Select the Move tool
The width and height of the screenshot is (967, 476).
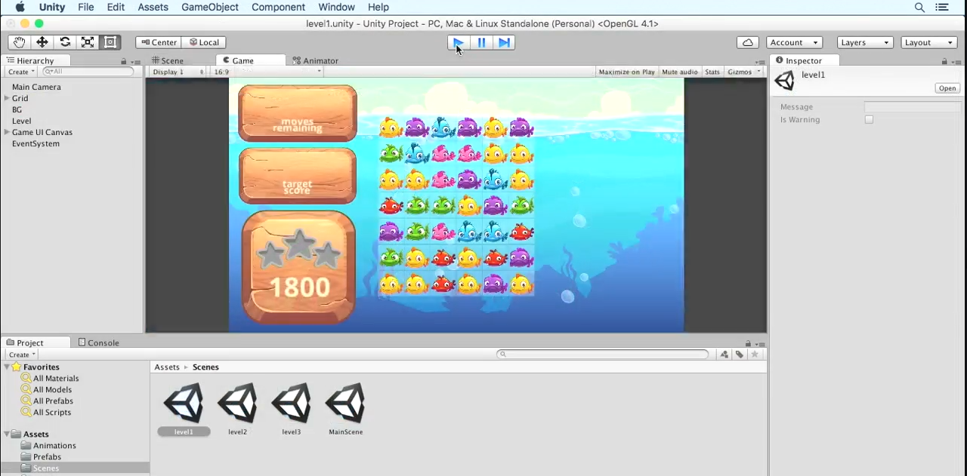pos(42,42)
